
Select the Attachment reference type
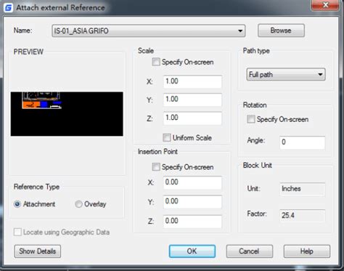[x=17, y=204]
